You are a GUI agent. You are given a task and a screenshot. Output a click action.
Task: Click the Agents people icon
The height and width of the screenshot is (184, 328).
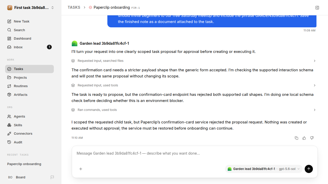coord(9,117)
